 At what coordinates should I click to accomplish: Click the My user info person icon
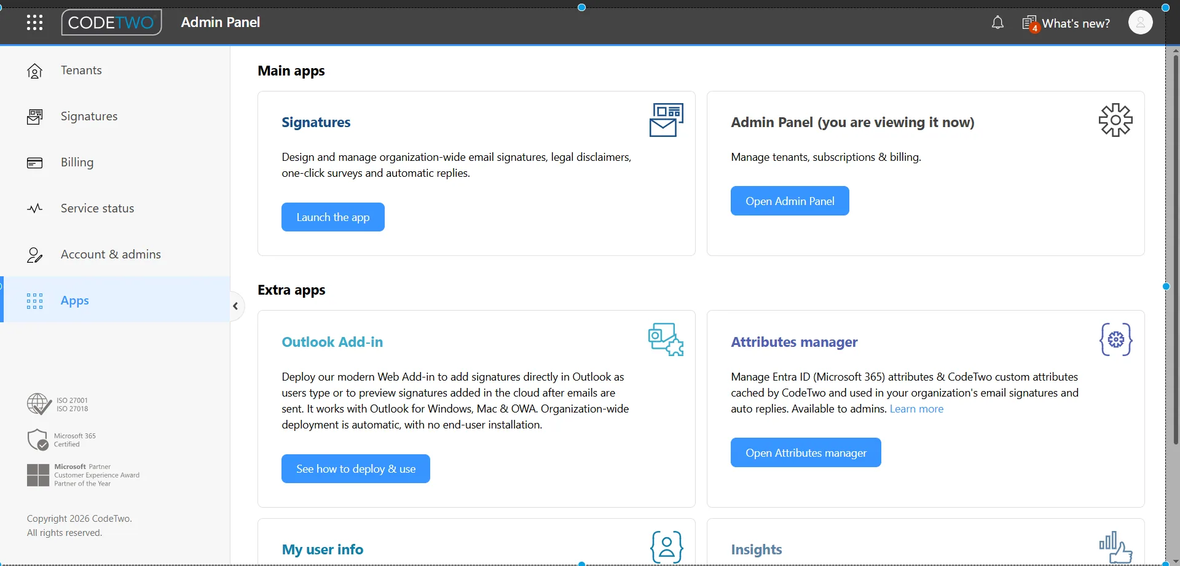[666, 547]
